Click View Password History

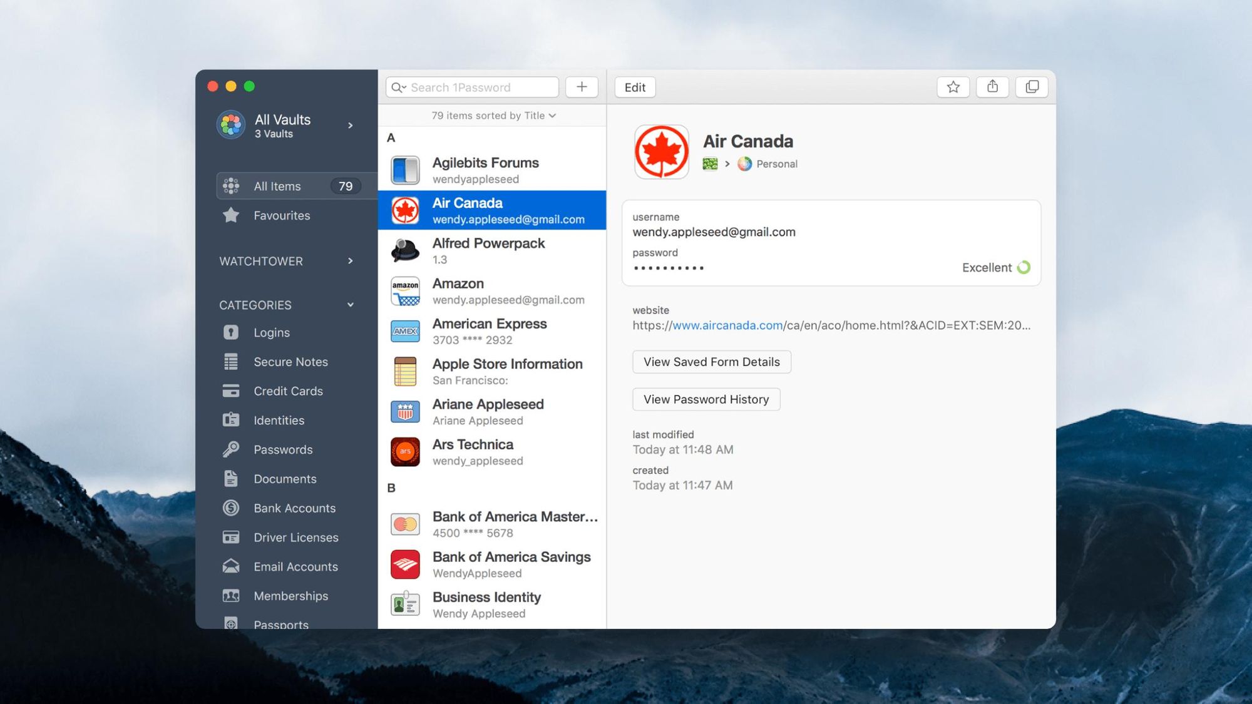tap(706, 399)
